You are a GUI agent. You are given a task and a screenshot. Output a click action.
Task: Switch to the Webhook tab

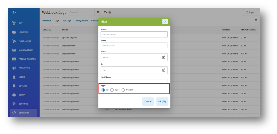[x=47, y=21]
